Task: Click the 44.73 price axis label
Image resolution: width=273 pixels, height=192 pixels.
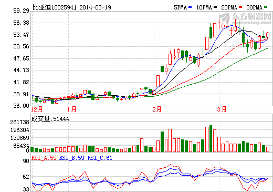Action: click(x=21, y=70)
